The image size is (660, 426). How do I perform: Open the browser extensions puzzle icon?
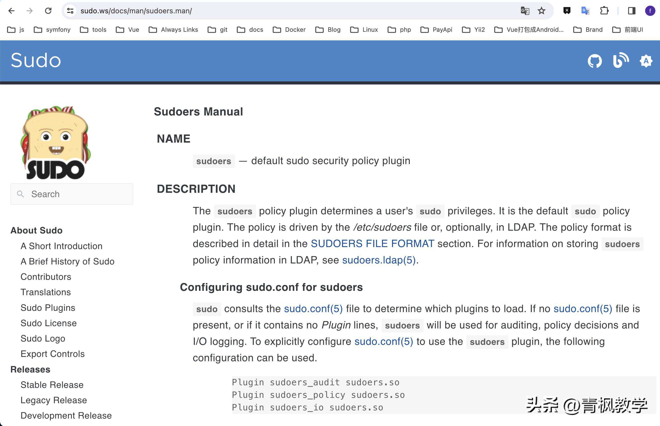point(604,11)
